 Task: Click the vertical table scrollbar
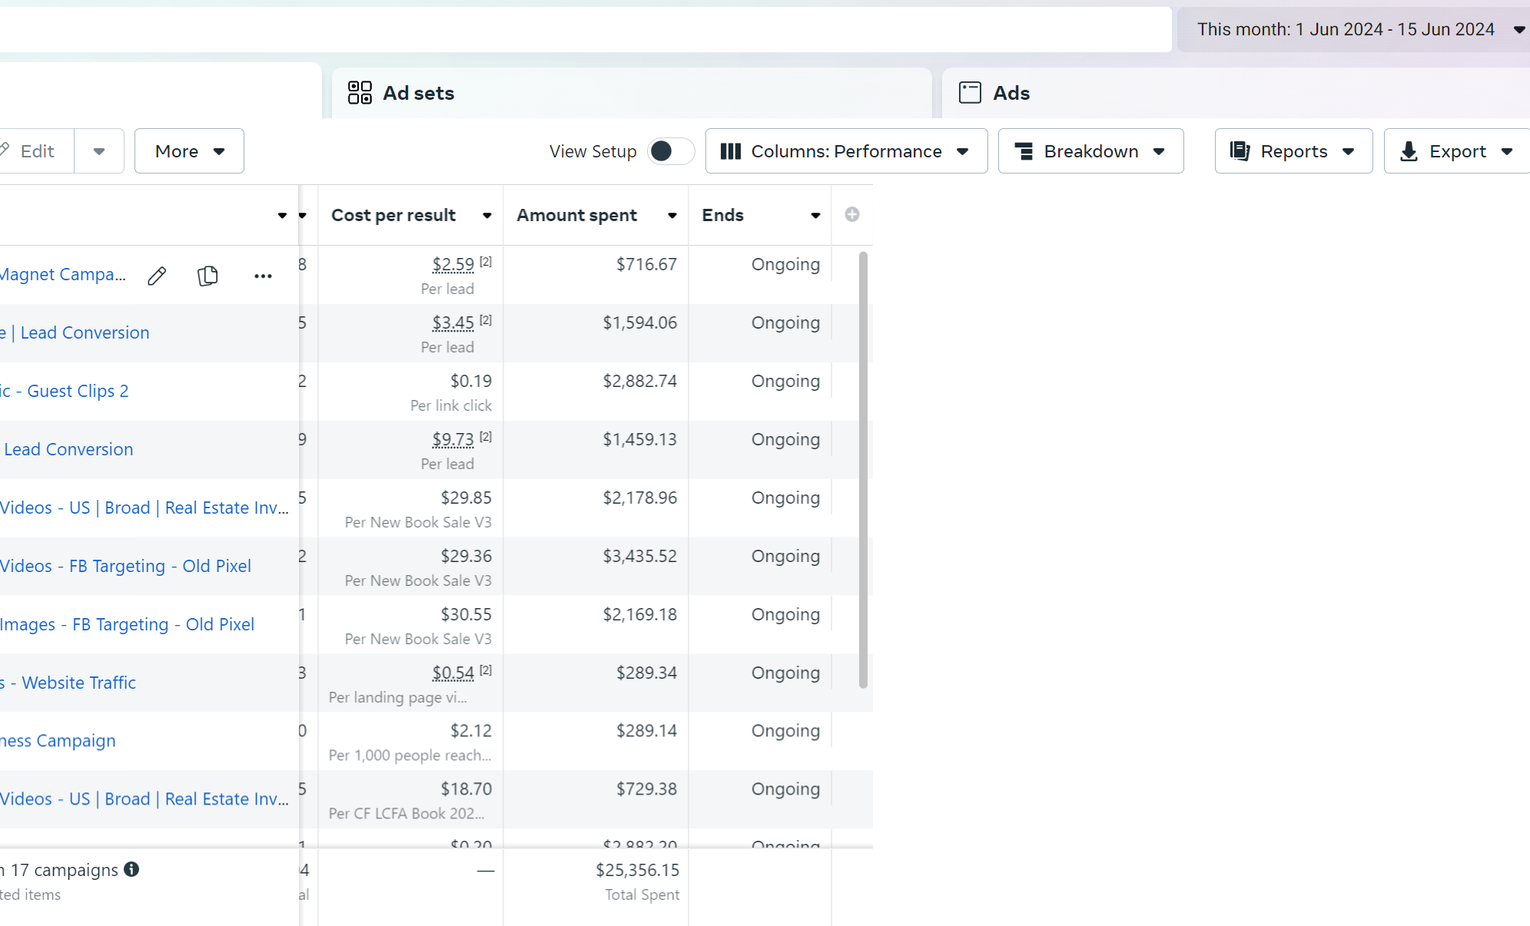(863, 470)
